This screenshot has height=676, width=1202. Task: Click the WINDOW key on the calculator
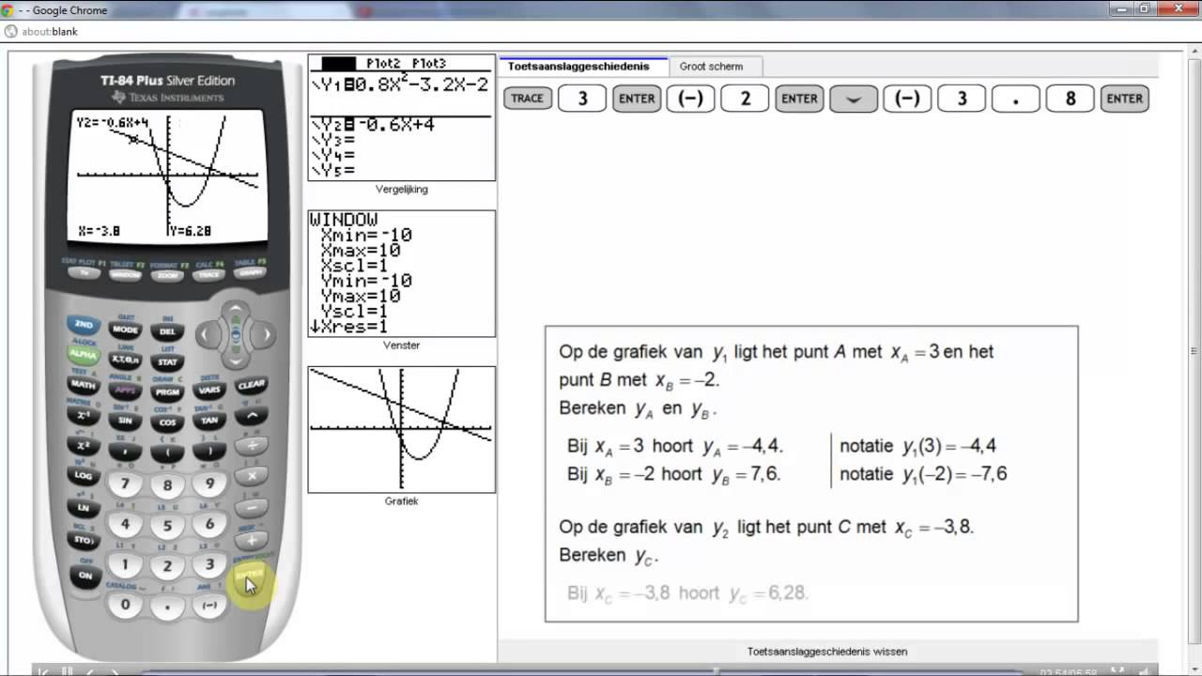coord(125,275)
